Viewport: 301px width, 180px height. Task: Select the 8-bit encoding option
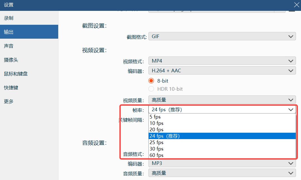(x=151, y=81)
